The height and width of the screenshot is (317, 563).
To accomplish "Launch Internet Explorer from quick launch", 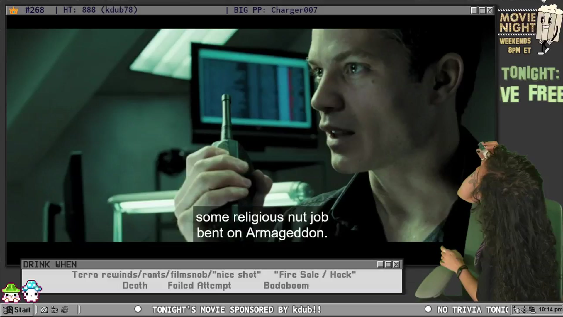I will point(65,310).
